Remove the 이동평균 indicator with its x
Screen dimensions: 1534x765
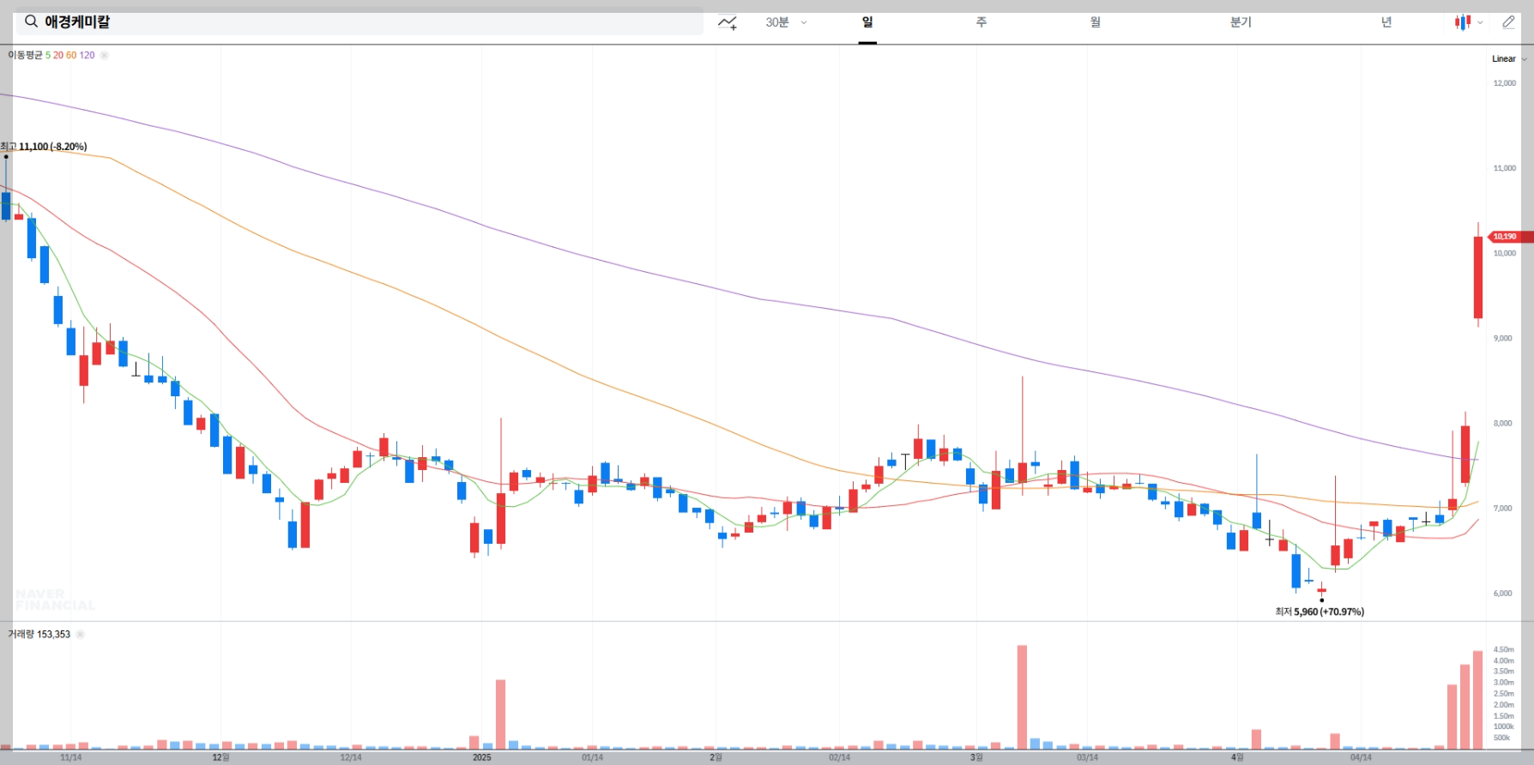tap(105, 55)
